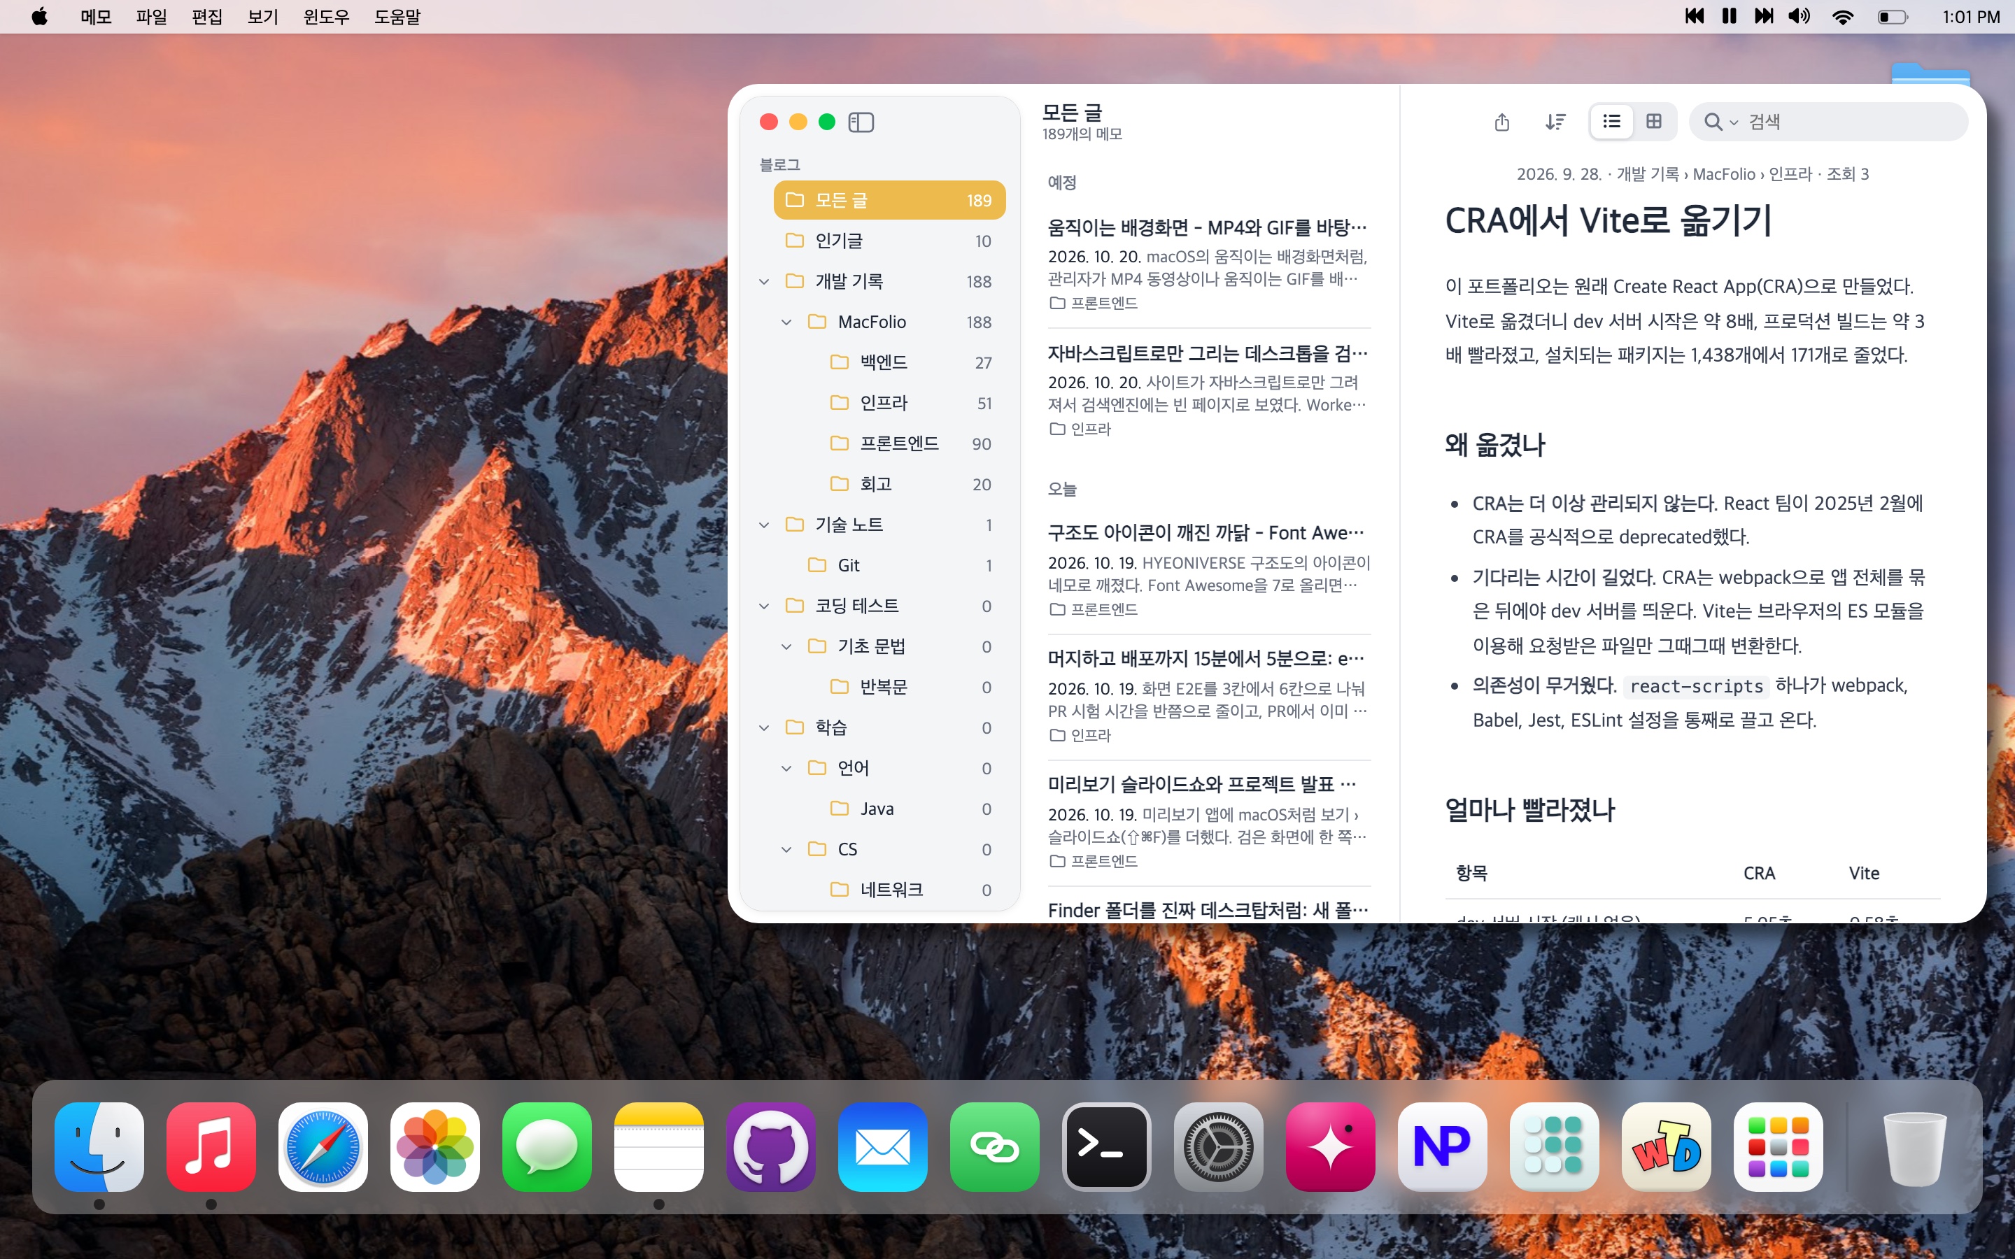Open the 움직이는 배경화면 note

pyautogui.click(x=1208, y=264)
